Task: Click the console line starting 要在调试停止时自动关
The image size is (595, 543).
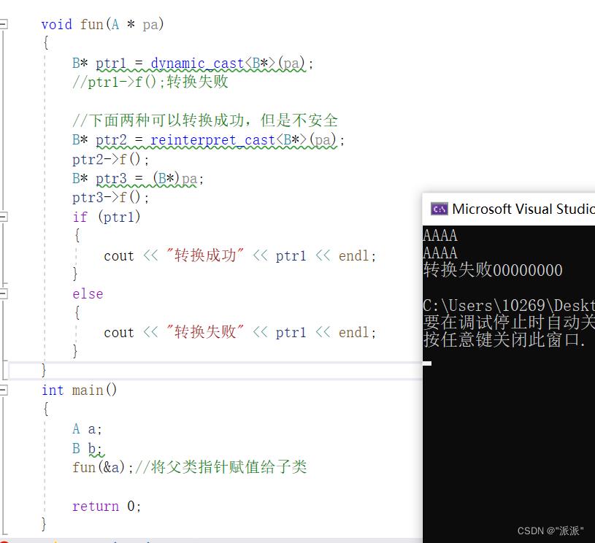Action: pyautogui.click(x=508, y=323)
